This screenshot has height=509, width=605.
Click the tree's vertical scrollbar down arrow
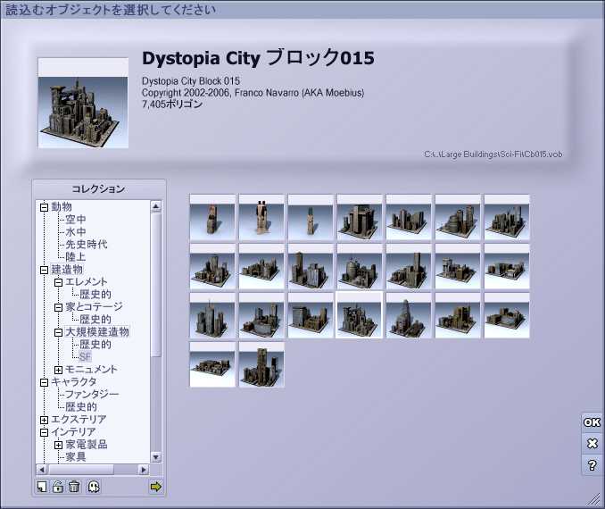(156, 456)
